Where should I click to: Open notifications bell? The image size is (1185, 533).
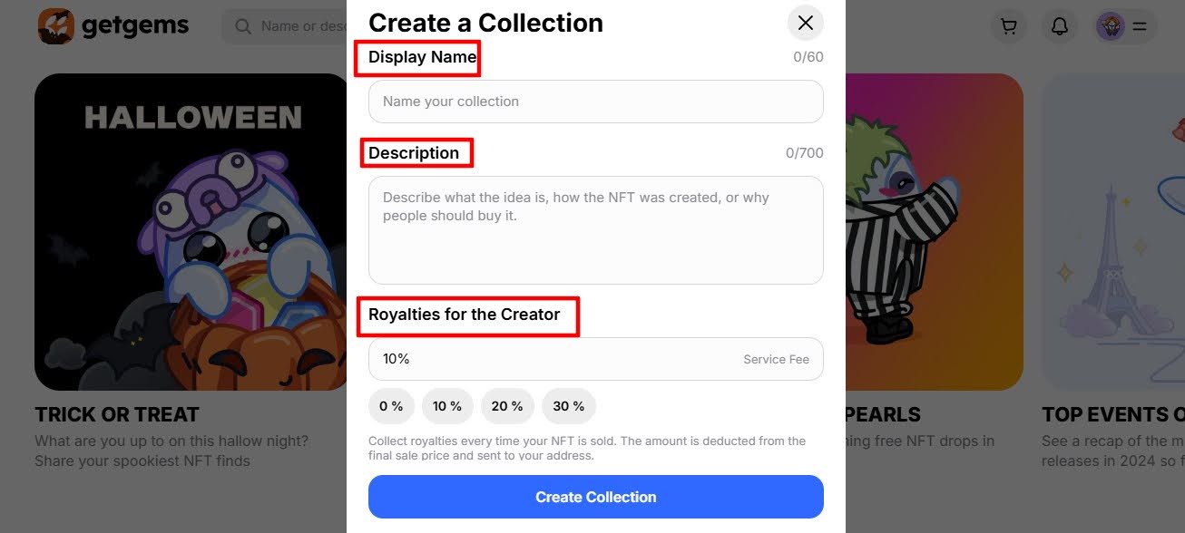pyautogui.click(x=1059, y=26)
